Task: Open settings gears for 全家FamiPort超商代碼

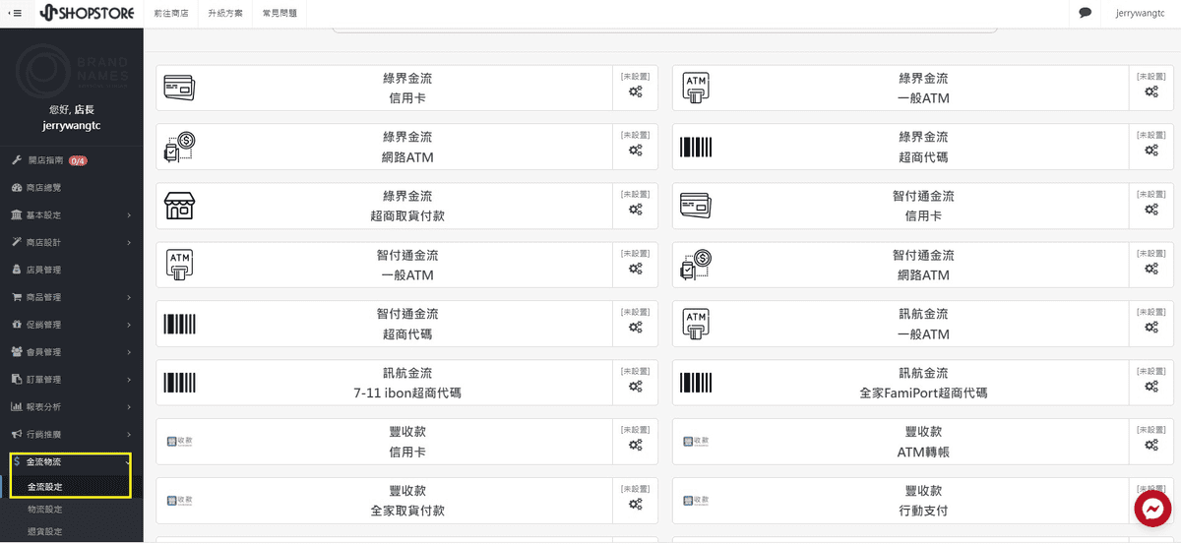Action: pyautogui.click(x=1151, y=387)
